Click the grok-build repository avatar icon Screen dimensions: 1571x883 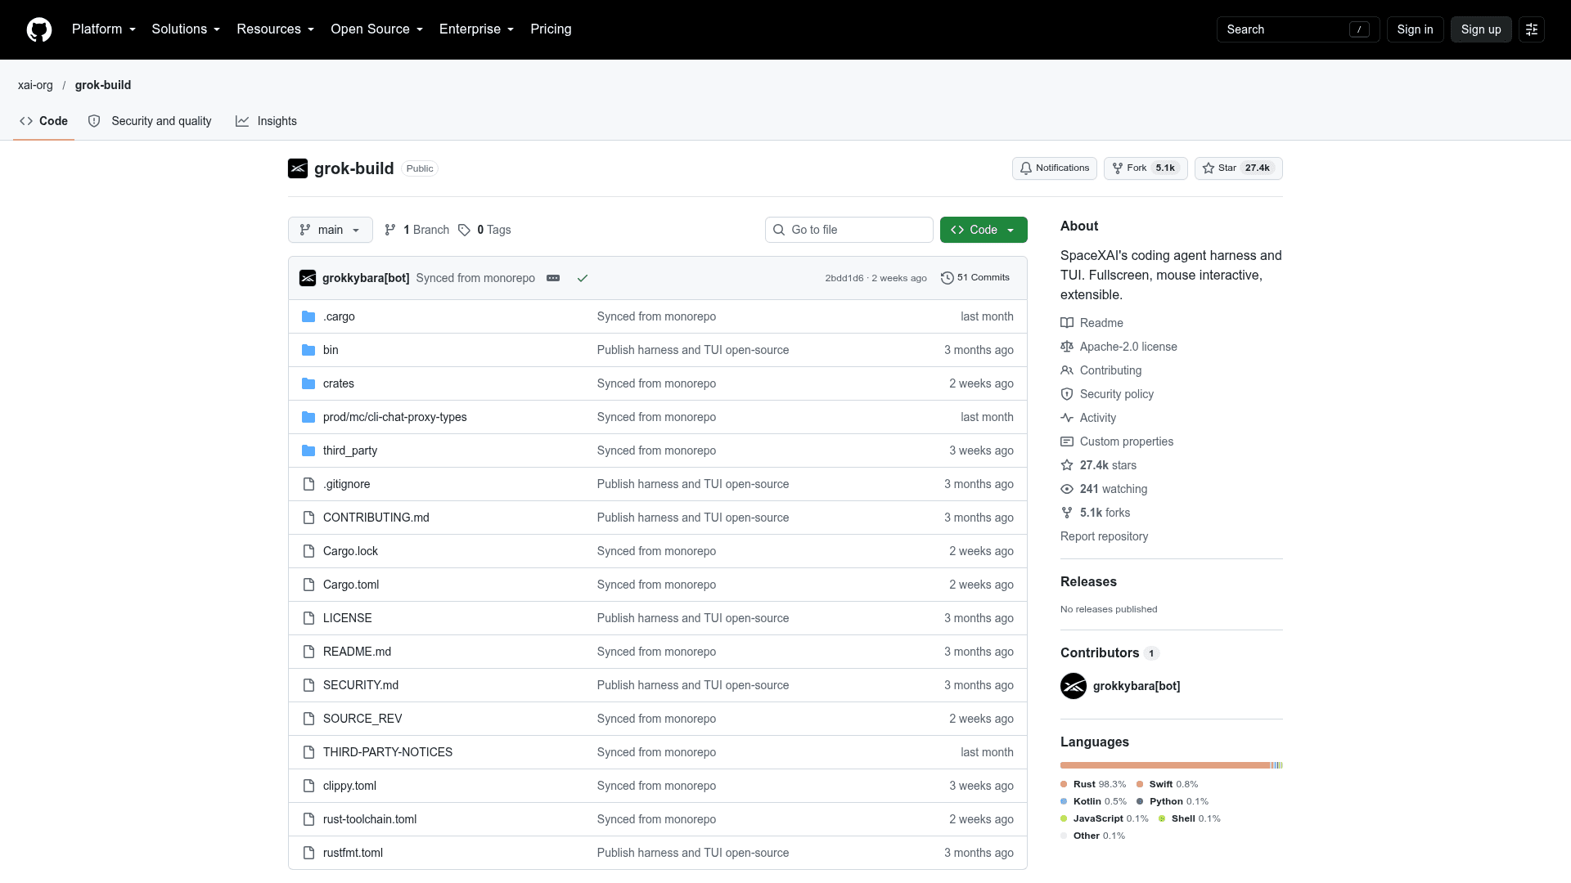click(x=298, y=168)
